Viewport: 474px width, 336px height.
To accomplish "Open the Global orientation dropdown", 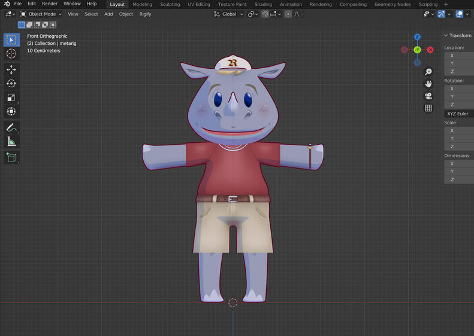I will pos(228,14).
